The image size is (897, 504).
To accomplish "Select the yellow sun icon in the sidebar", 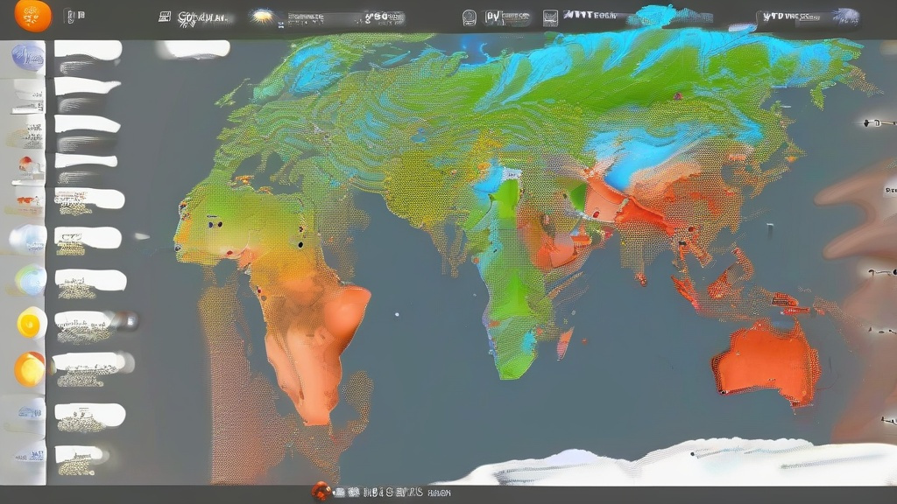I will coord(31,324).
